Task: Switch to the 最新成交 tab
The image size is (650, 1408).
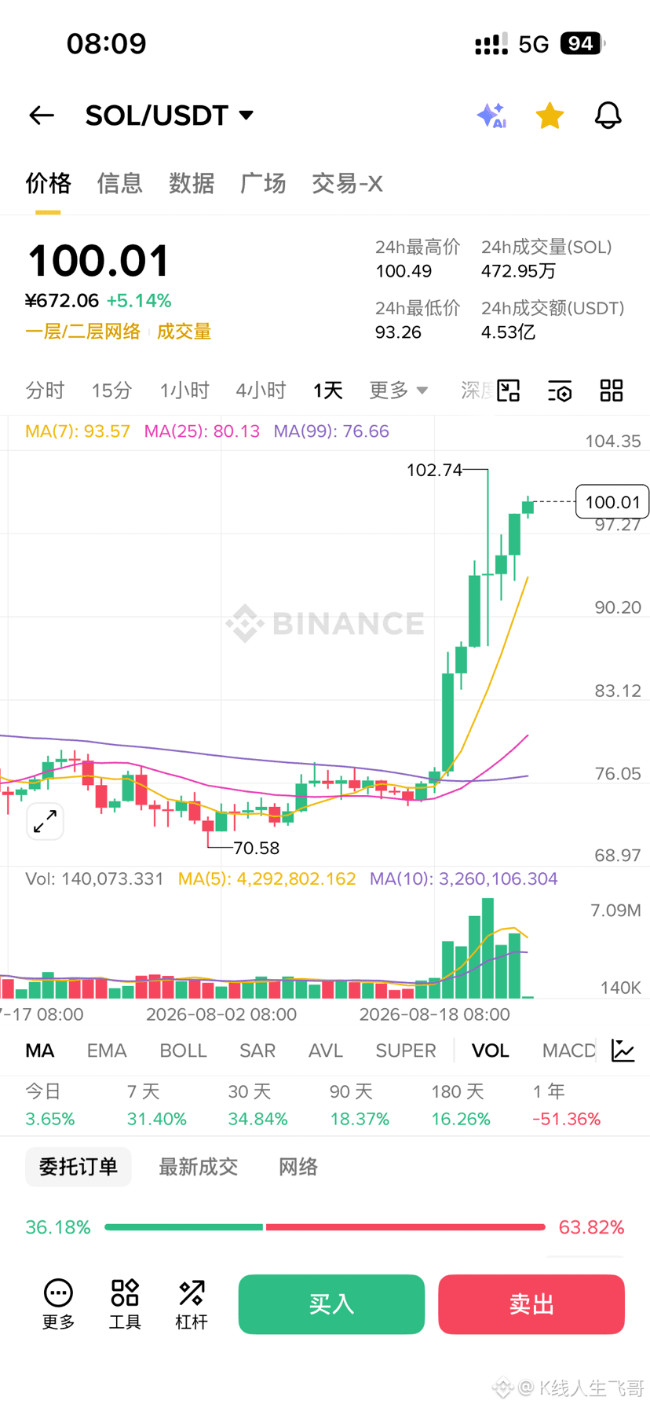Action: coord(198,1167)
